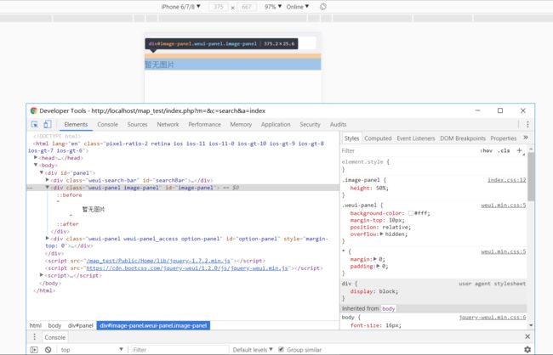
Task: Open the top context dropdown
Action: click(x=92, y=350)
